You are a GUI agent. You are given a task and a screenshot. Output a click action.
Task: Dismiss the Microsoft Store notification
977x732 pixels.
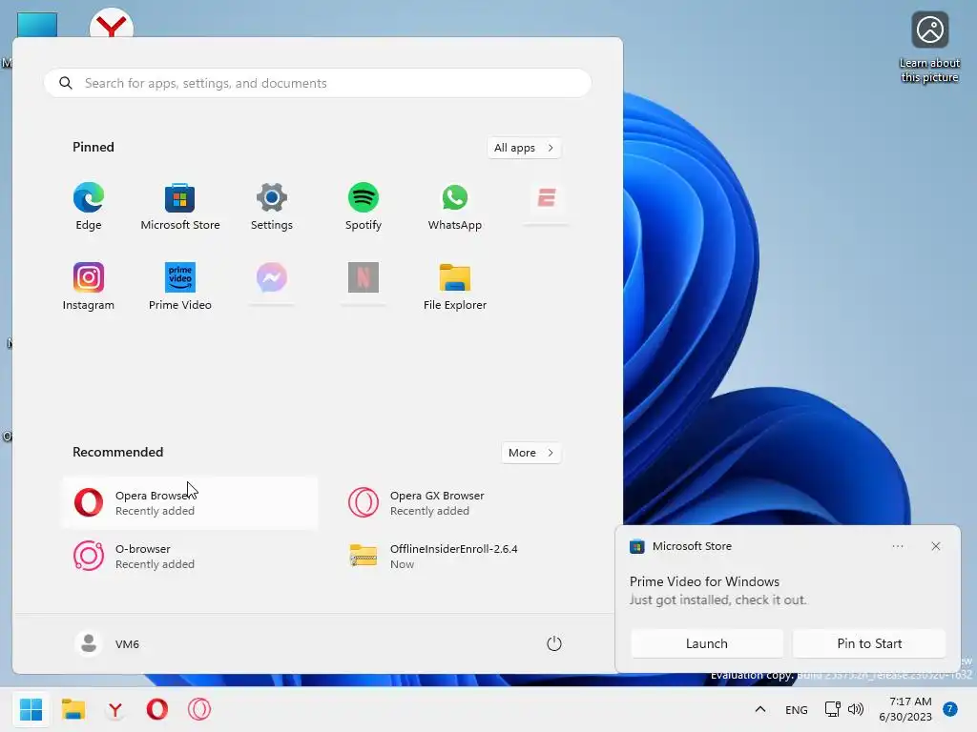coord(936,546)
